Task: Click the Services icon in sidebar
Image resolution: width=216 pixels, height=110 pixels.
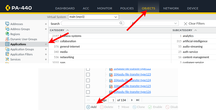Action: [x=7, y=59]
